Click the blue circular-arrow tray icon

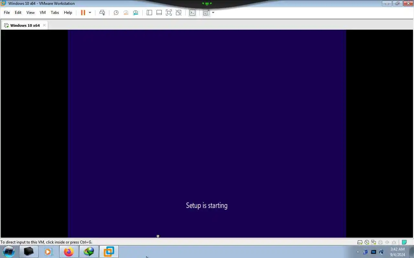point(381,252)
